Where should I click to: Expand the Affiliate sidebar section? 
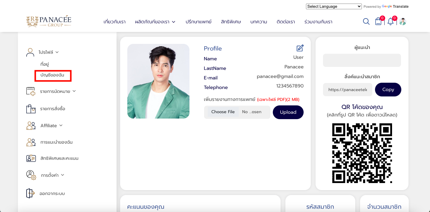point(51,126)
